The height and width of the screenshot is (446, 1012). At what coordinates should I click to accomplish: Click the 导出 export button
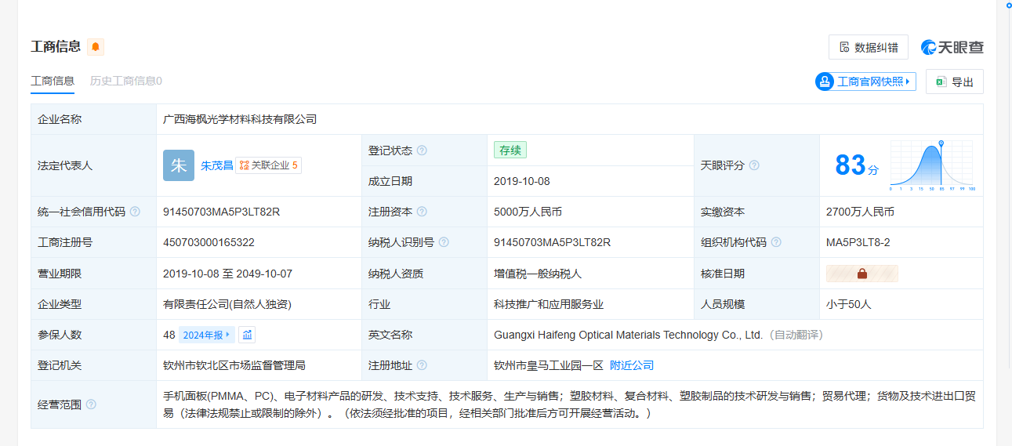point(954,82)
